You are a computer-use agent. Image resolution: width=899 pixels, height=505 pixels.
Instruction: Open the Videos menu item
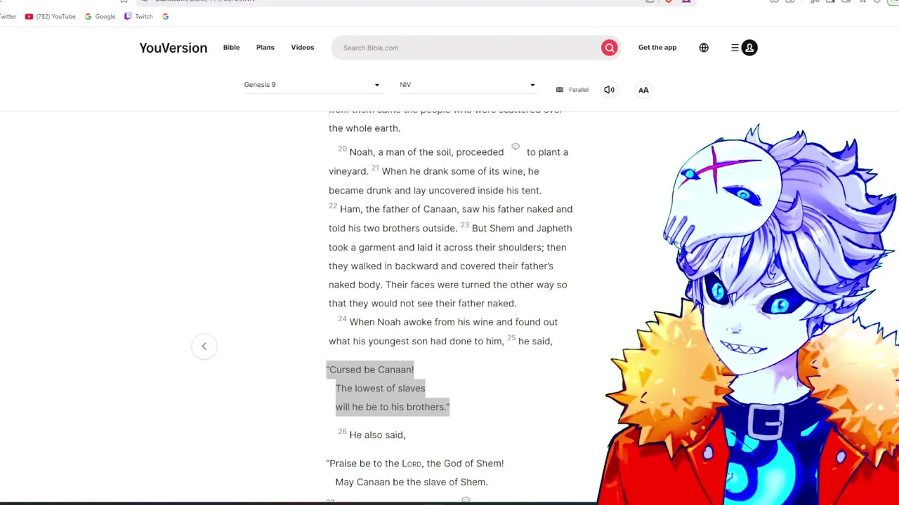(x=303, y=47)
